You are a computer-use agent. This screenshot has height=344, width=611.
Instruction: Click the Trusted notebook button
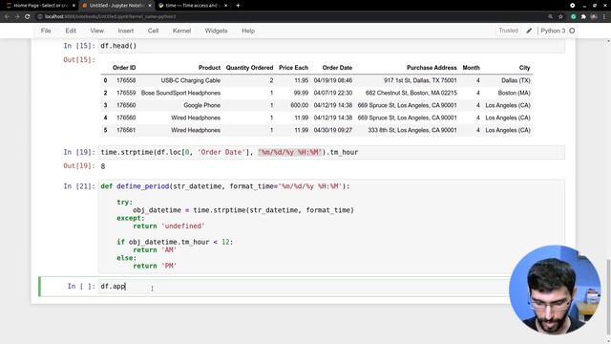[508, 31]
